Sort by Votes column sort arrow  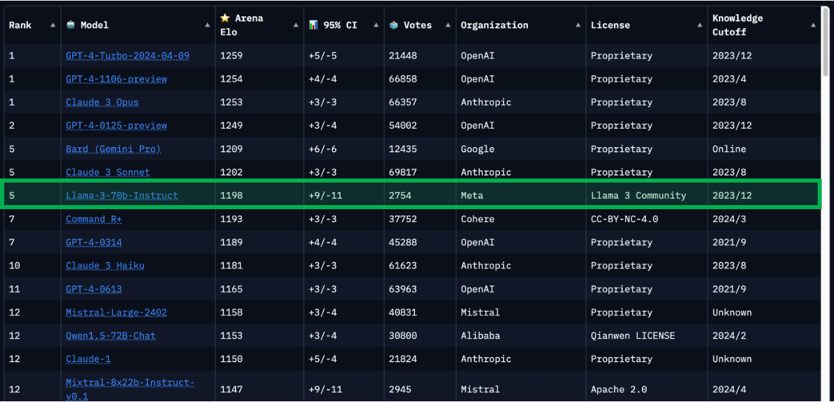pos(448,25)
